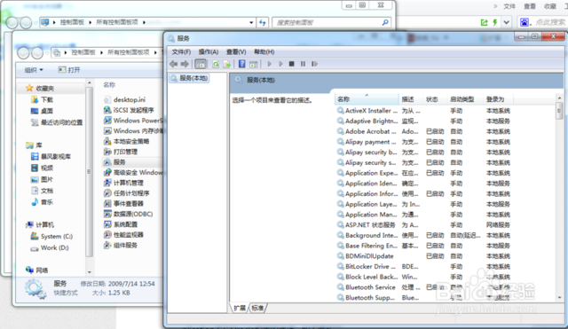Open the 查看(V) menu
Screen dimensions: 568x329
pyautogui.click(x=236, y=51)
